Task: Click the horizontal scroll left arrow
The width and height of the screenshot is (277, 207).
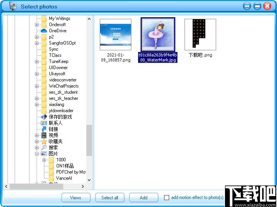Action: tap(7, 186)
